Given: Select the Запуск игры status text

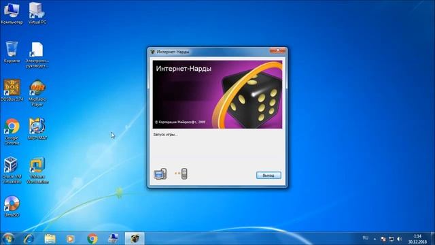Looking at the screenshot, I should point(165,135).
